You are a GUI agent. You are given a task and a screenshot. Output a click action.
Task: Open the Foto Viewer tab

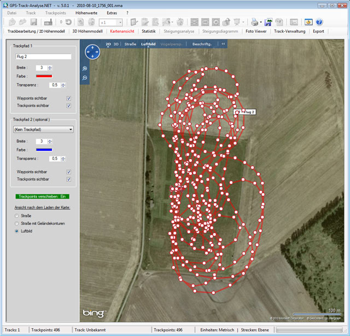[256, 31]
